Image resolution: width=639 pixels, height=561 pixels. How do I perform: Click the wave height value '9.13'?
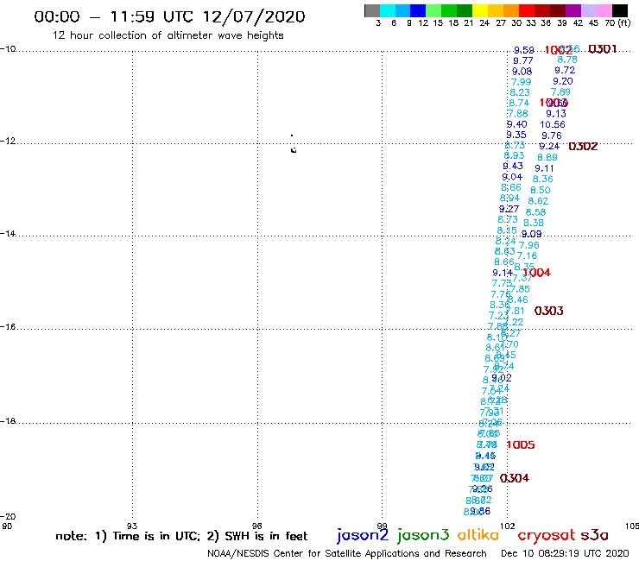click(x=556, y=114)
